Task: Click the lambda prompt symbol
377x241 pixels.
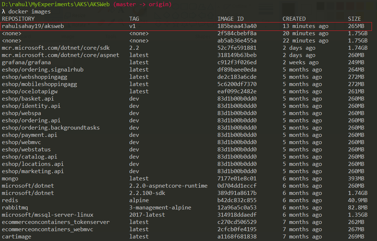Action: (x=3, y=11)
